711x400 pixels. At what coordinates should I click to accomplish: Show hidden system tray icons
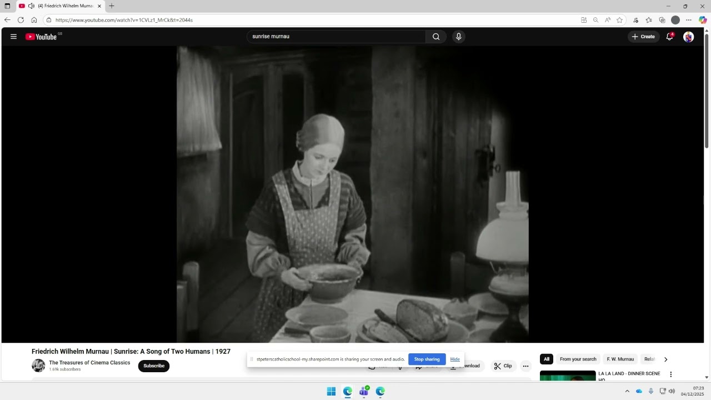tap(627, 392)
